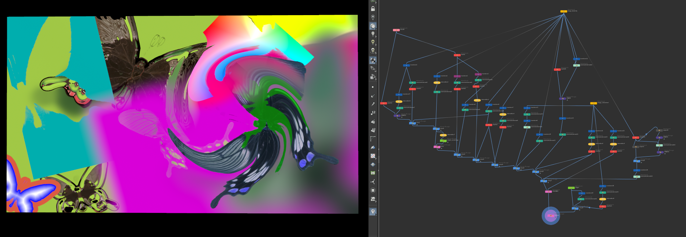Click the crossed-out circle icon below the lock

tap(373, 17)
